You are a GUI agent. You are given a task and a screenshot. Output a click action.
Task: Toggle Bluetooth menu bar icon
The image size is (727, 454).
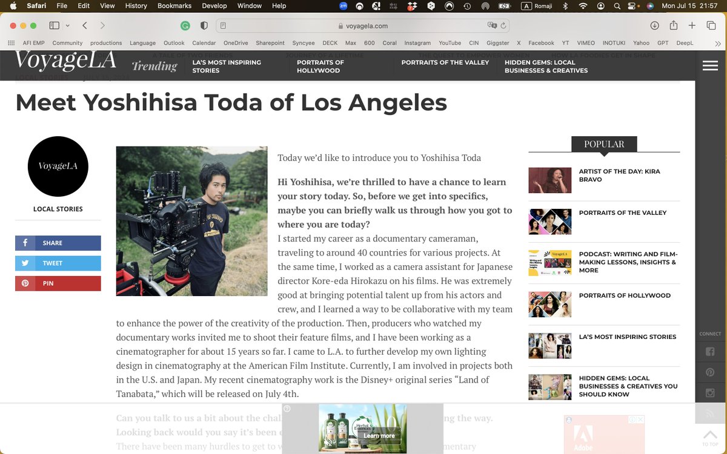(x=565, y=6)
